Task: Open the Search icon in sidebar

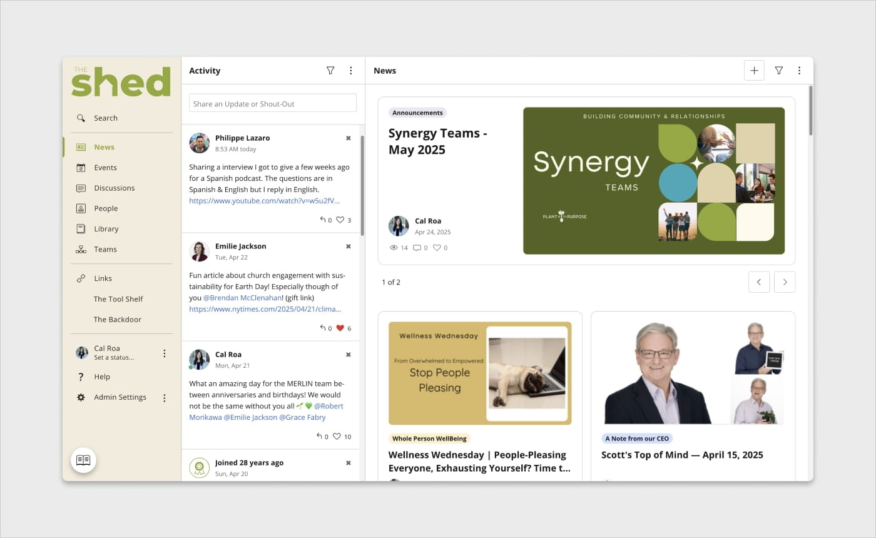Action: [x=81, y=118]
